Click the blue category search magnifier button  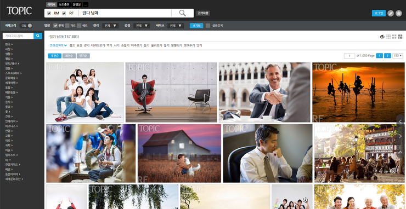(38, 36)
